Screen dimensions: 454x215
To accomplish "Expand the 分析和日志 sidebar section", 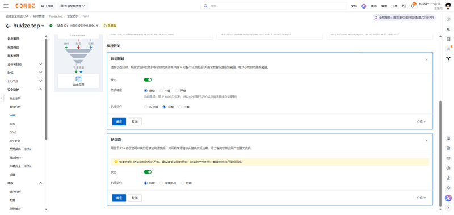I will tap(40, 64).
